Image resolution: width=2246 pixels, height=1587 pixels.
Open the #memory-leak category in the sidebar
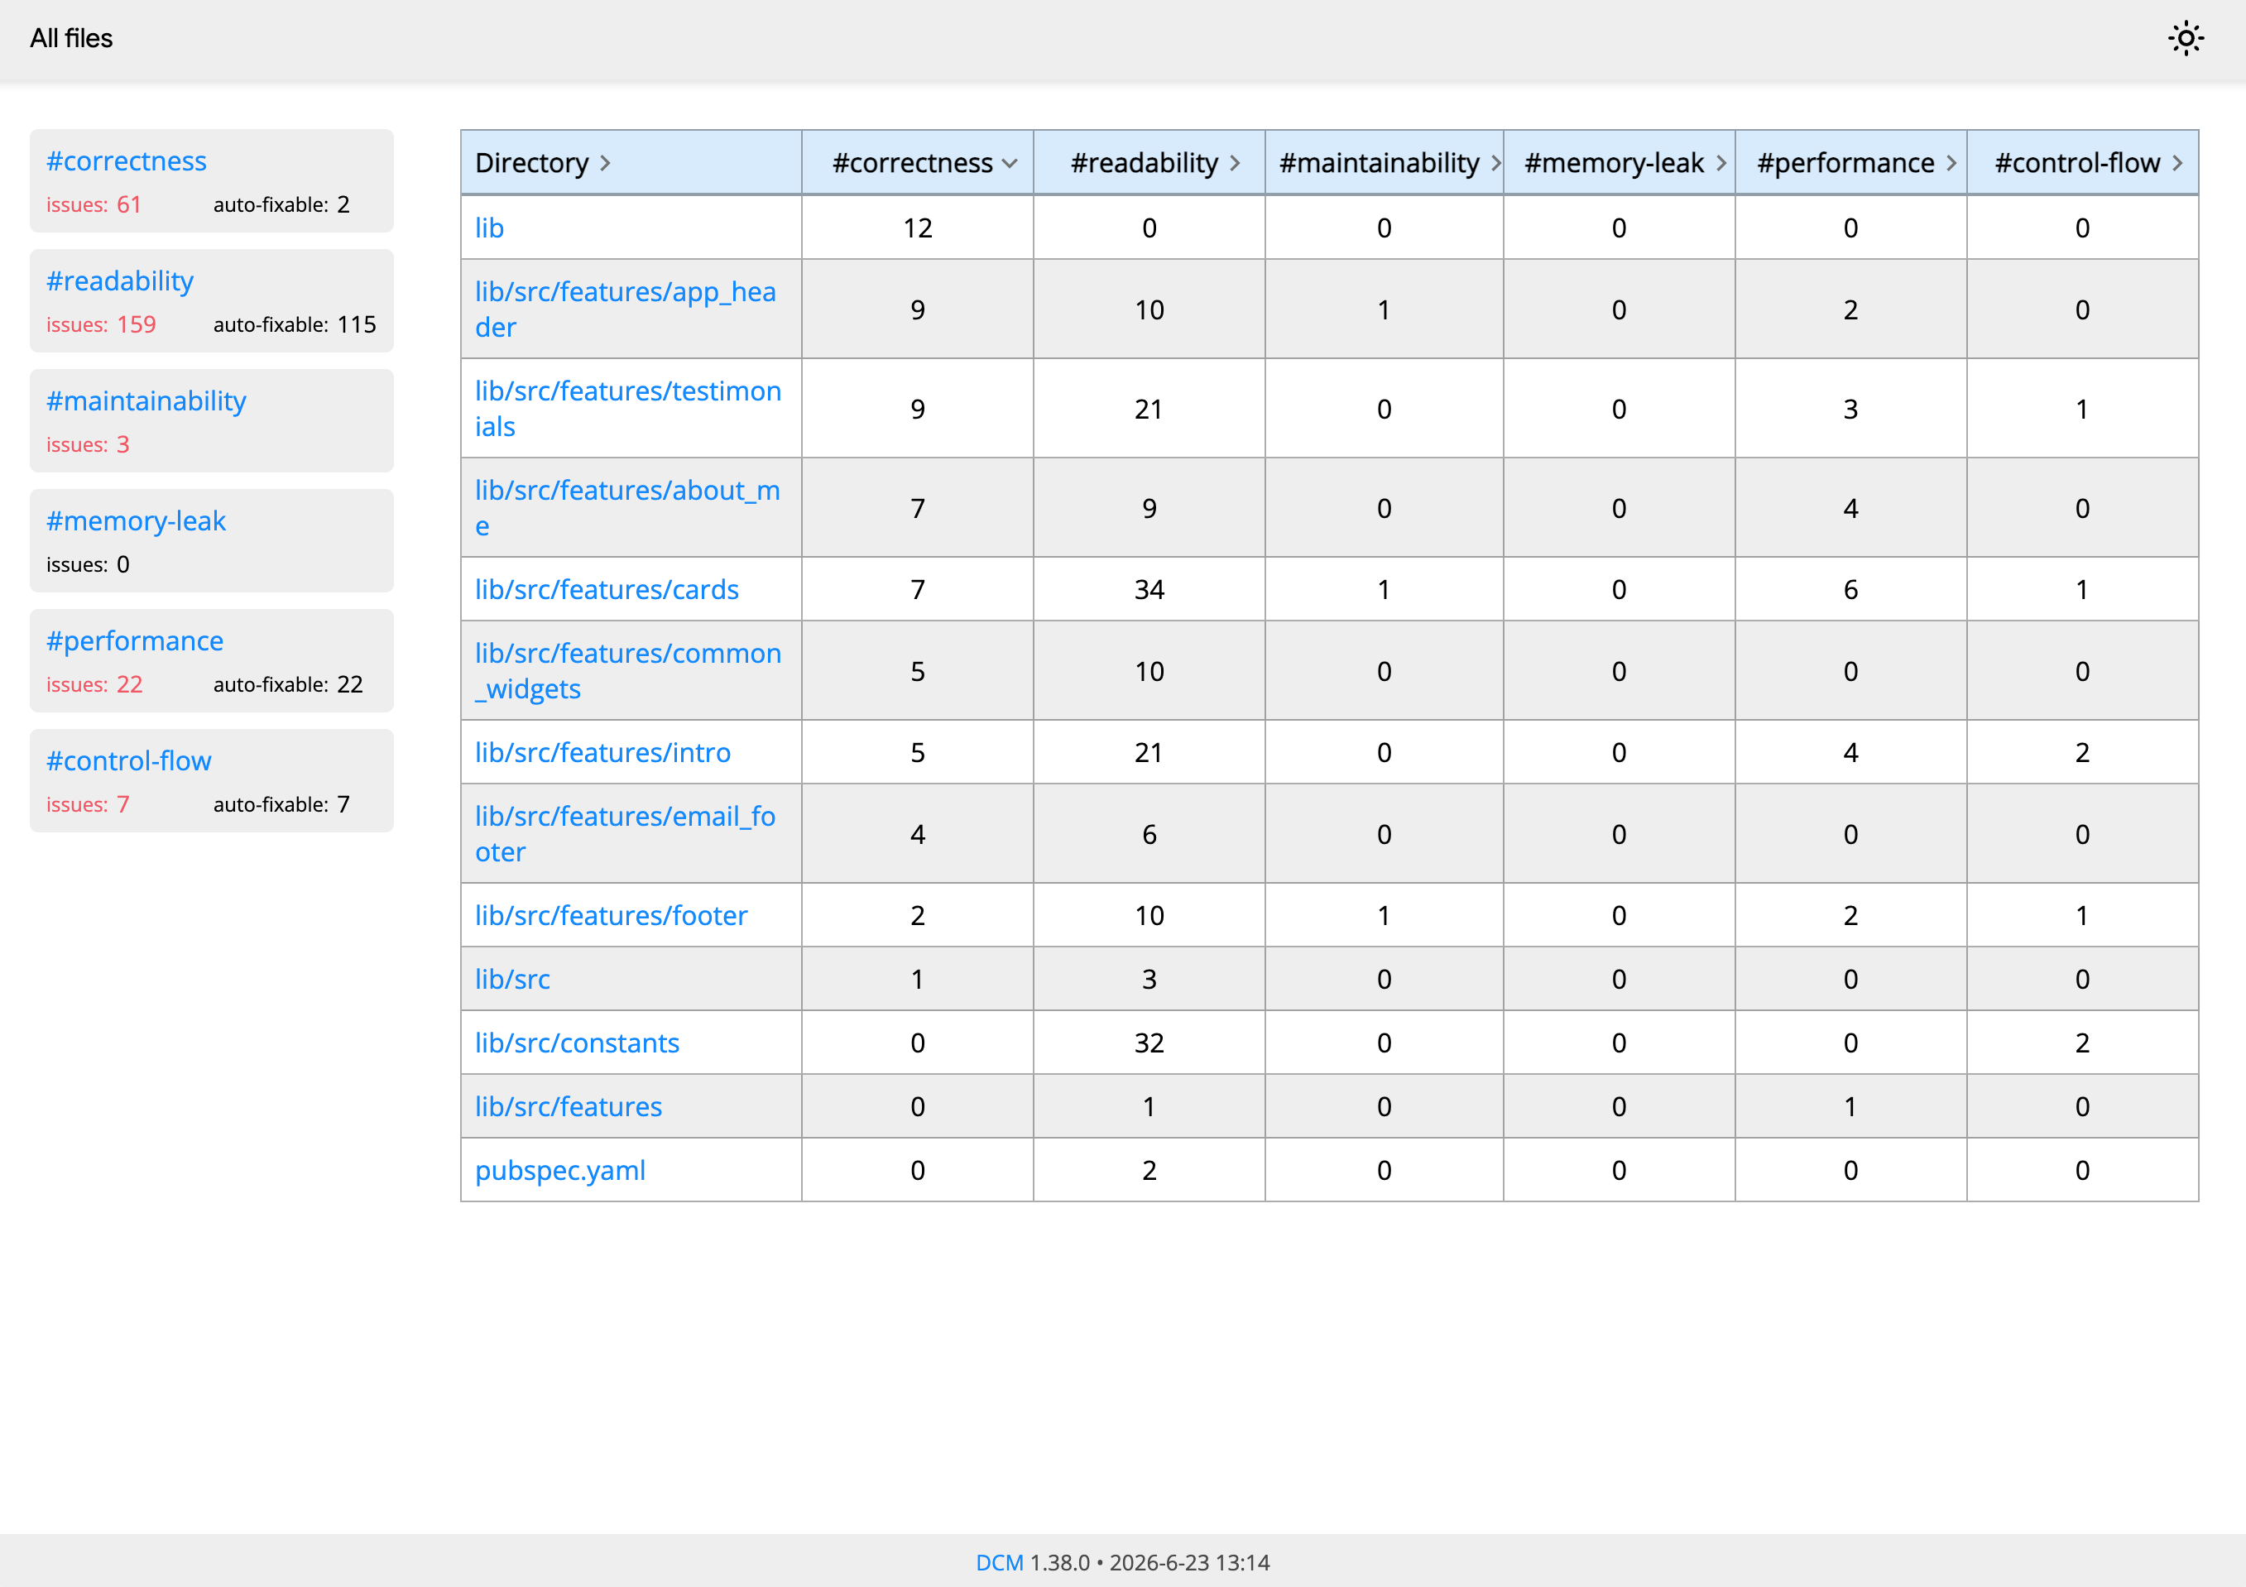click(136, 520)
